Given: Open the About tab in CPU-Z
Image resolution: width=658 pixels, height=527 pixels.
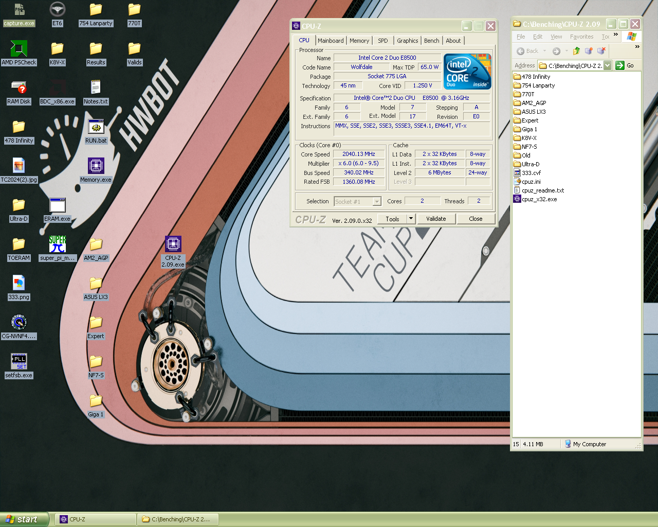Looking at the screenshot, I should (453, 41).
